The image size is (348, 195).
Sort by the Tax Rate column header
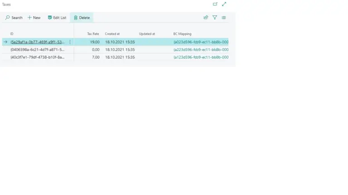pyautogui.click(x=93, y=34)
